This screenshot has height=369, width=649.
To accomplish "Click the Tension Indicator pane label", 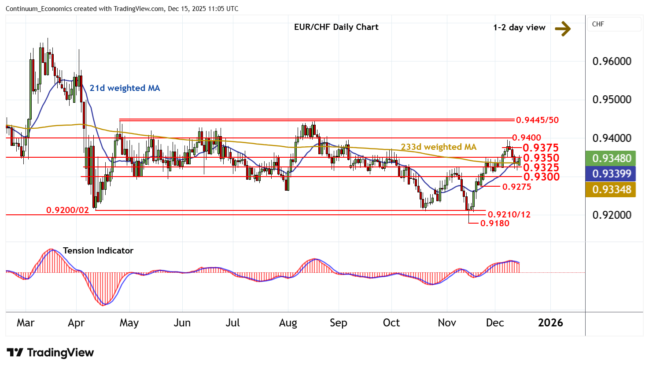I will pos(98,251).
